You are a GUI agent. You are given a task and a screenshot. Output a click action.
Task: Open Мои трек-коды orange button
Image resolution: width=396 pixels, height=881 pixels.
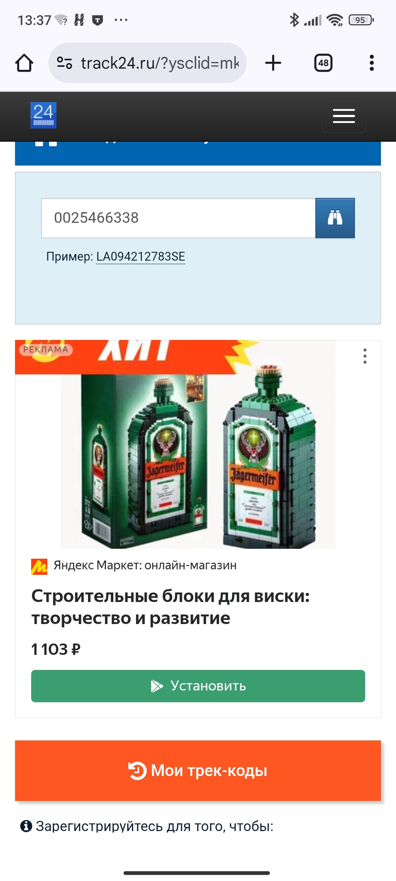[x=198, y=771]
